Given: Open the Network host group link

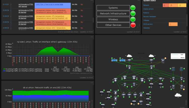Looking at the screenshot, I should pyautogui.click(x=146, y=5).
